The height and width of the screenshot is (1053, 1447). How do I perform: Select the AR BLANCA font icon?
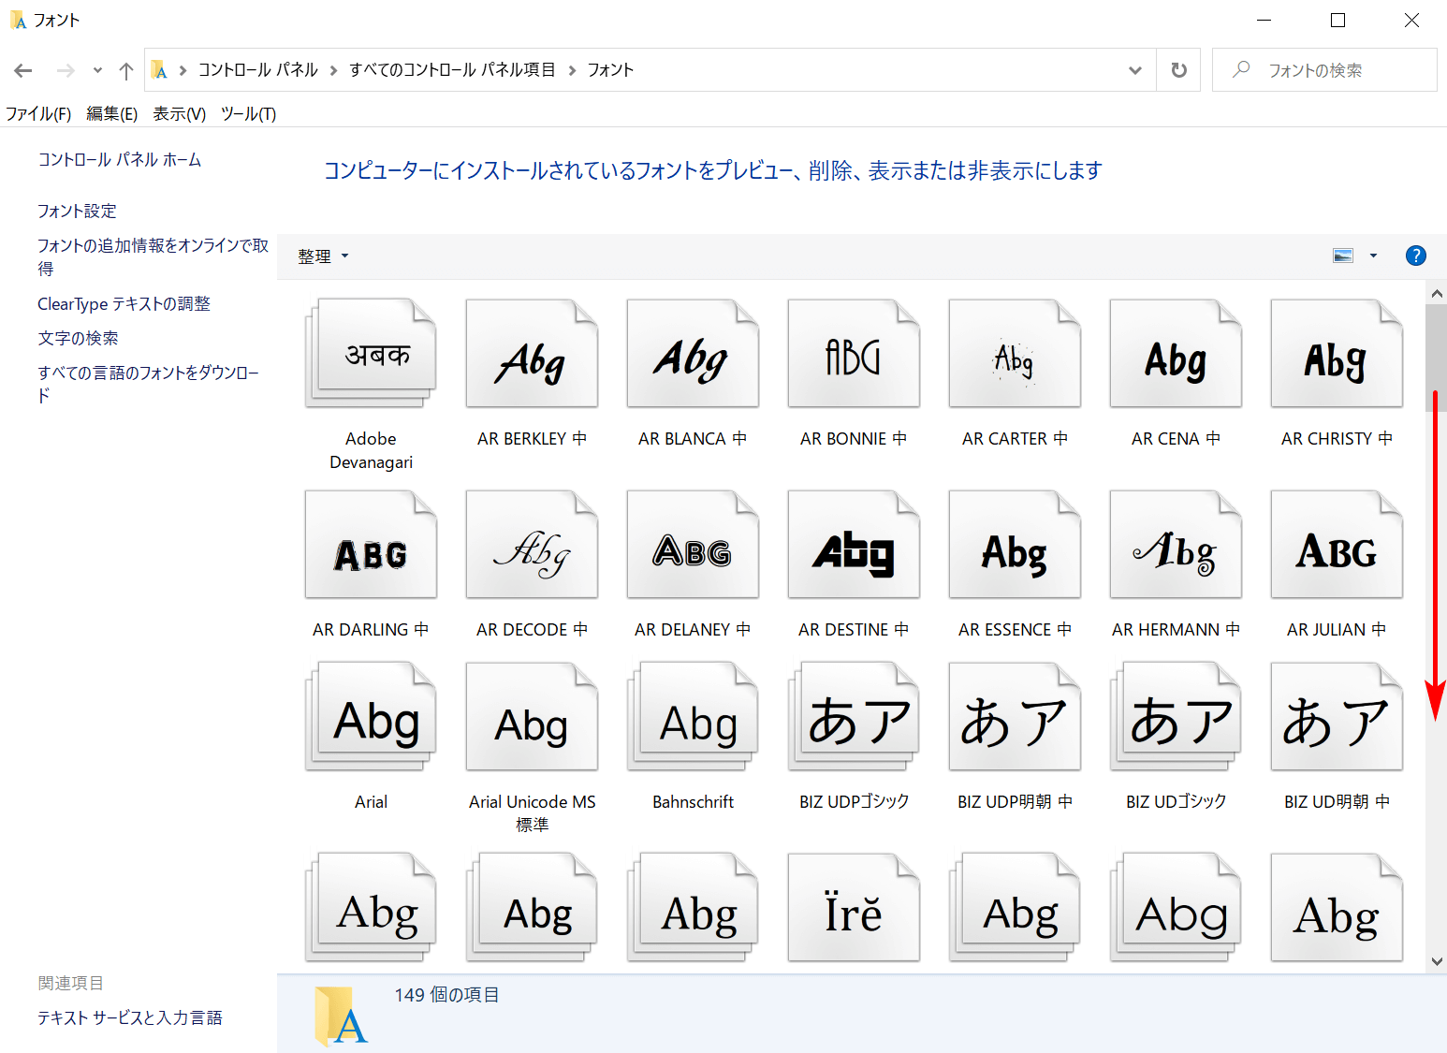693,353
